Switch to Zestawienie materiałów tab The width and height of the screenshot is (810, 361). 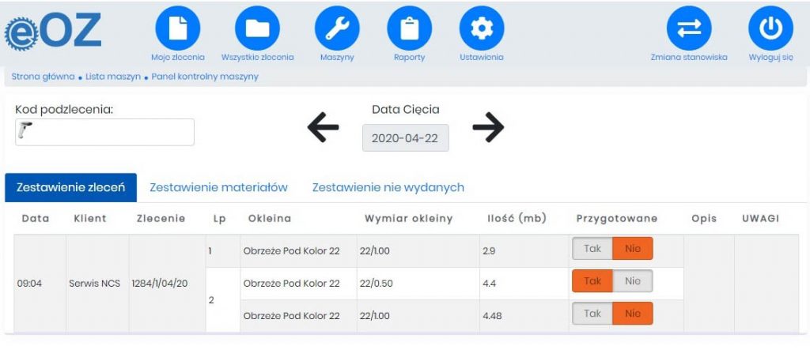click(x=218, y=188)
